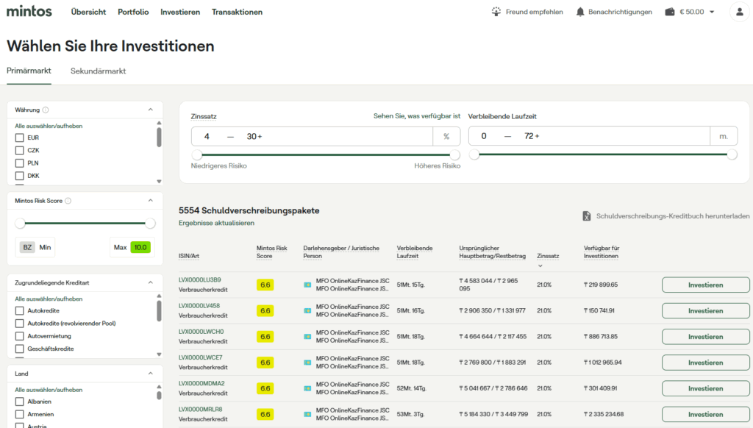The width and height of the screenshot is (753, 428).
Task: Open the Portfolio menu item
Action: pyautogui.click(x=133, y=12)
